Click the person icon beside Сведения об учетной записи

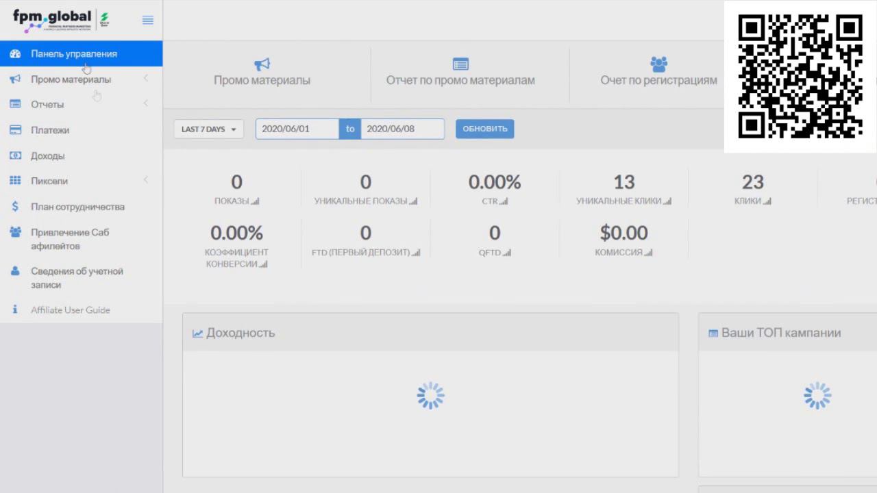(15, 271)
